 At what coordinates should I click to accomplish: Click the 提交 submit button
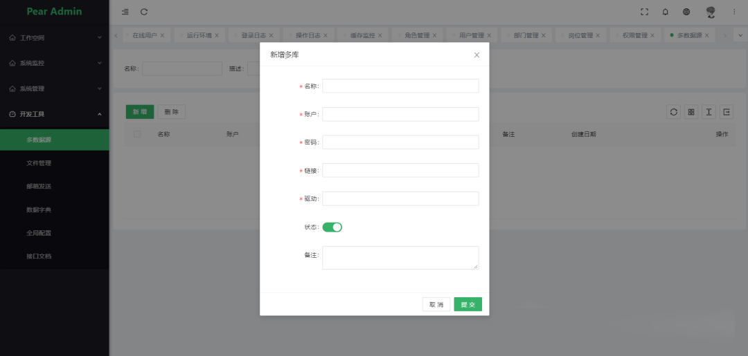click(468, 305)
